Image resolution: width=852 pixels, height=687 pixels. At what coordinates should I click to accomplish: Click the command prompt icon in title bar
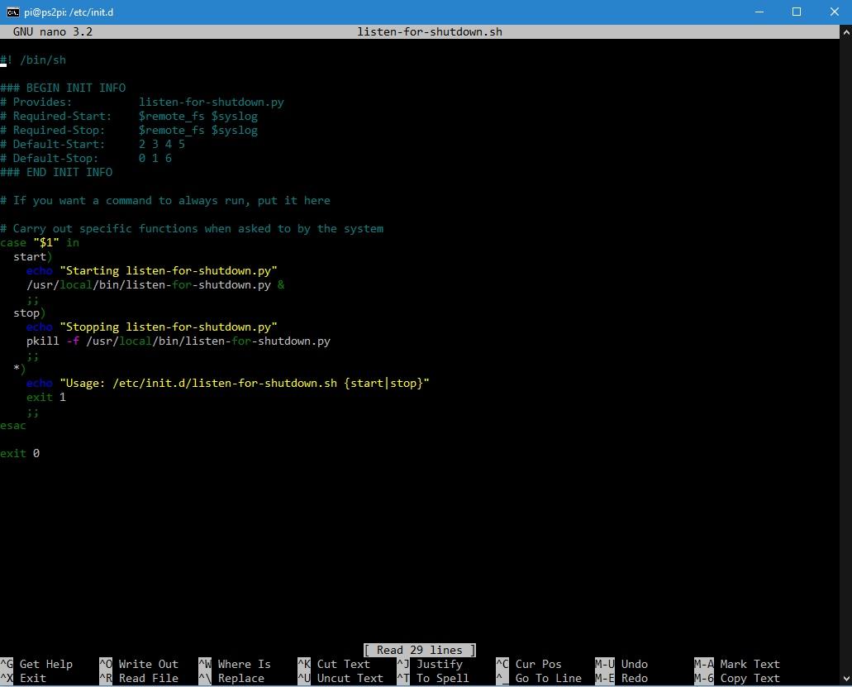pos(12,12)
